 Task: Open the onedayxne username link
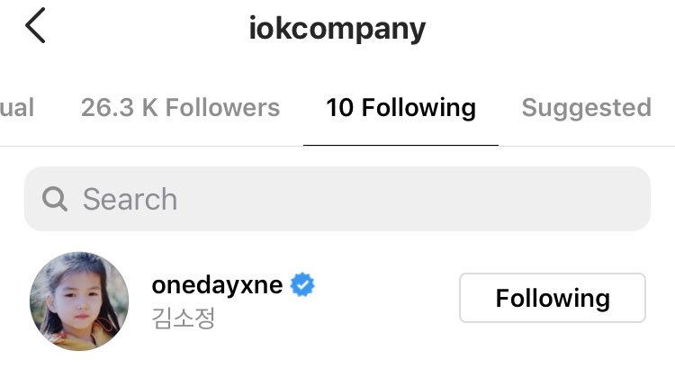(x=218, y=285)
